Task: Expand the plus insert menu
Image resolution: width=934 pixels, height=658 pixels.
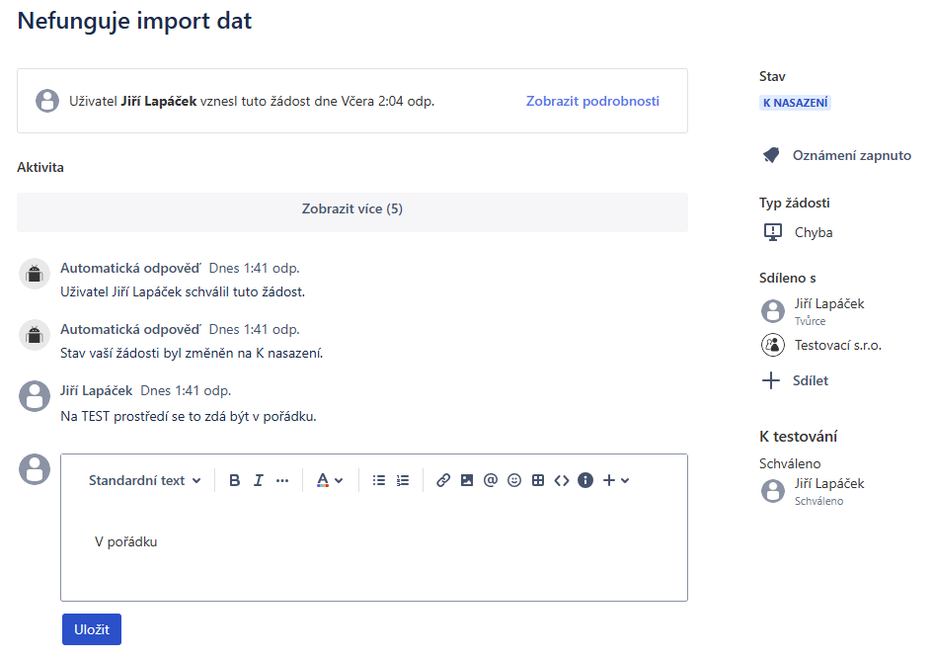Action: (x=615, y=481)
